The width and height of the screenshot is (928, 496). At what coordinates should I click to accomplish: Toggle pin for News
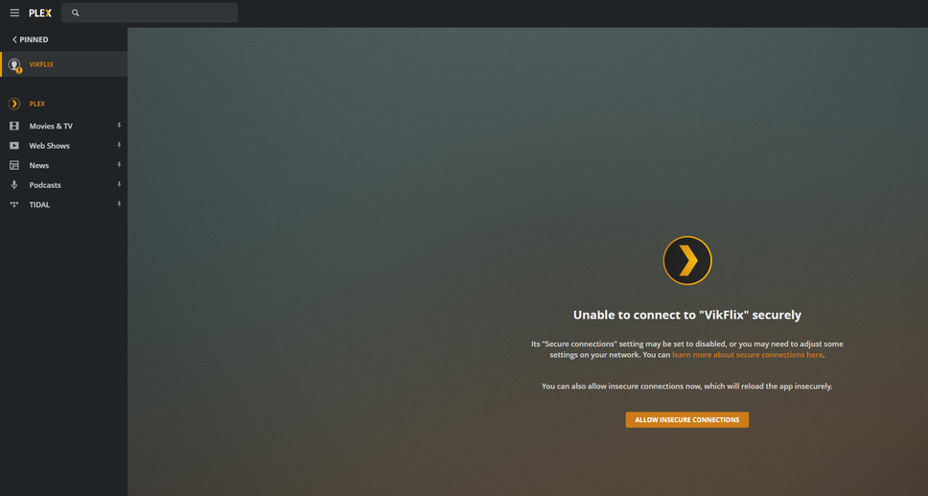[119, 165]
